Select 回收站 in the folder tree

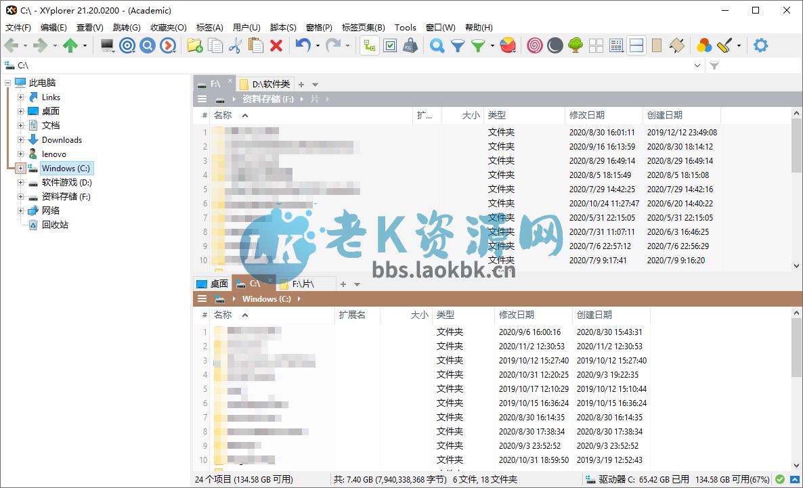(55, 225)
